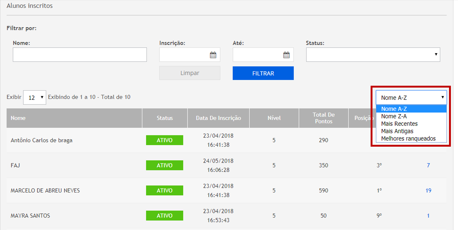Open the Exibir rows-per-page dropdown
The width and height of the screenshot is (458, 230).
[35, 98]
